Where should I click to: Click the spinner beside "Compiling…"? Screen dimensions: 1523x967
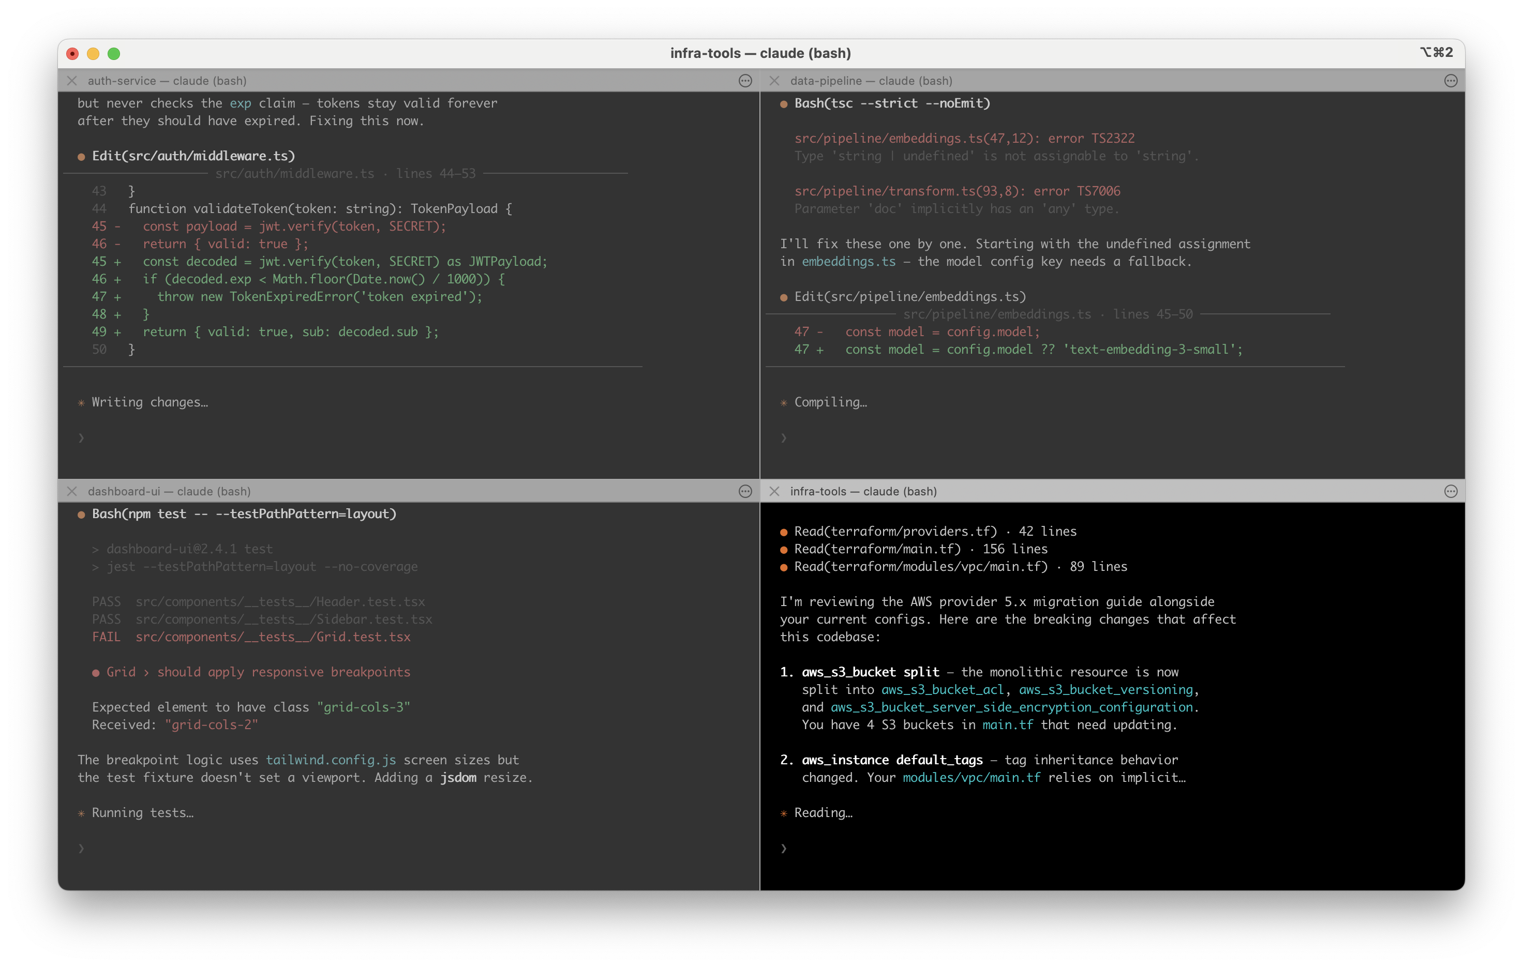click(784, 402)
